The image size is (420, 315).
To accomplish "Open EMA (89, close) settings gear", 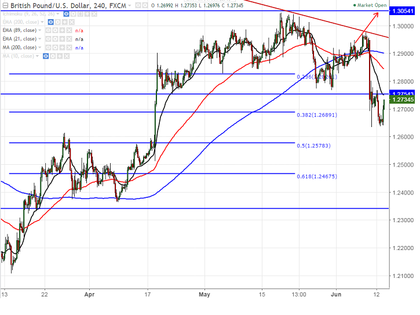I will click(55, 31).
